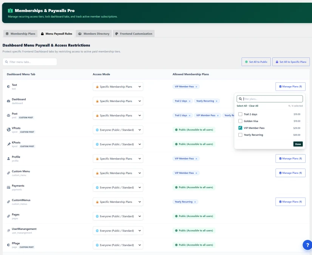Go to the Frontend Customization tab

point(134,34)
